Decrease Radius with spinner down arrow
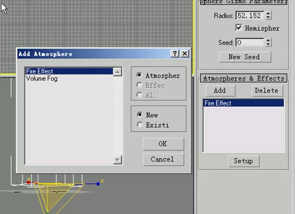 [268, 18]
